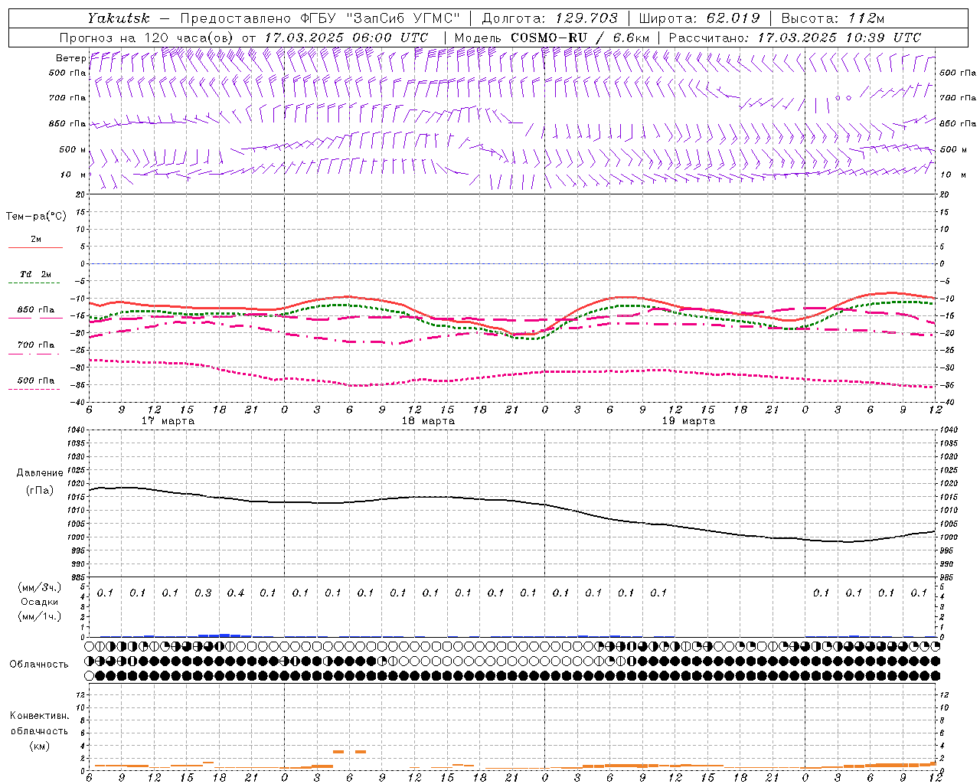Select the 10 м wind level label on the left
This screenshot has height=784, width=980.
[73, 175]
